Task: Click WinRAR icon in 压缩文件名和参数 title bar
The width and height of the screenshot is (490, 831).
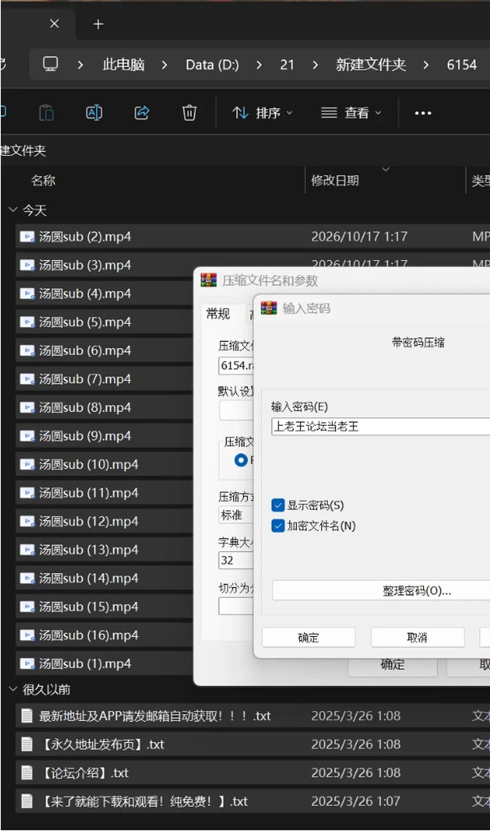Action: coord(208,280)
